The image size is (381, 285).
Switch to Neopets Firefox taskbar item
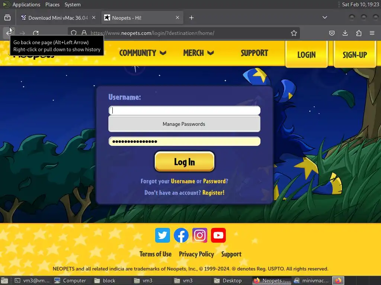(x=272, y=281)
